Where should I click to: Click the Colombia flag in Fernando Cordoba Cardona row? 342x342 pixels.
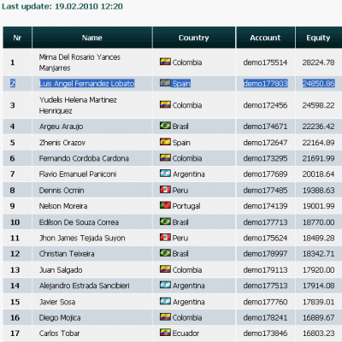tap(165, 157)
